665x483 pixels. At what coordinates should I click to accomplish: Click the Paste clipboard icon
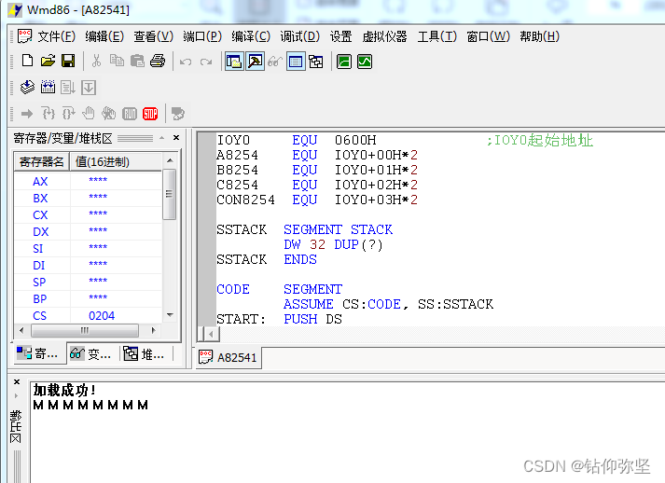pyautogui.click(x=137, y=61)
